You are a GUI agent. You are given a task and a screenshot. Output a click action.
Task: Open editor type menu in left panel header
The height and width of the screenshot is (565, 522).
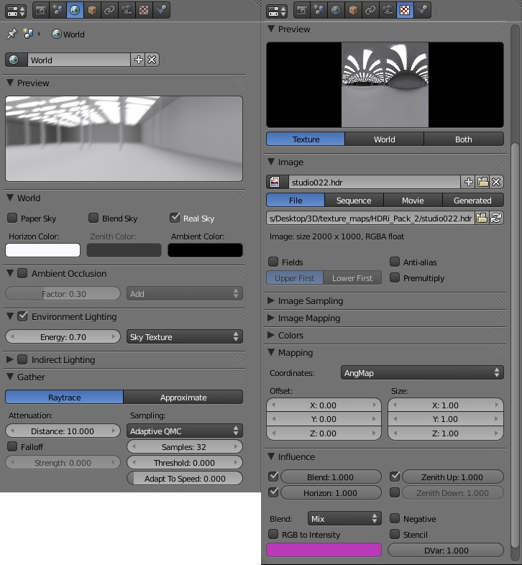(x=16, y=11)
